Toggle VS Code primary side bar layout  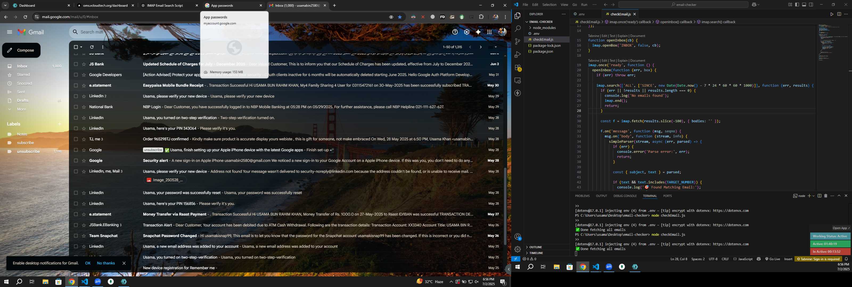click(x=797, y=5)
